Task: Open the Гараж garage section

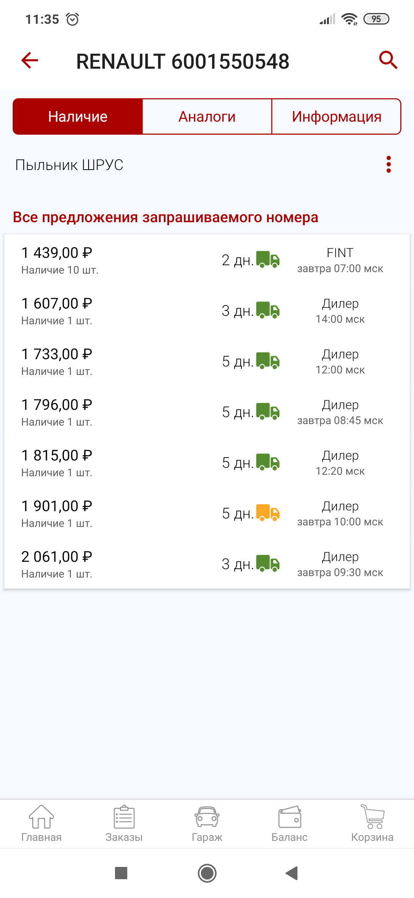Action: pyautogui.click(x=207, y=824)
